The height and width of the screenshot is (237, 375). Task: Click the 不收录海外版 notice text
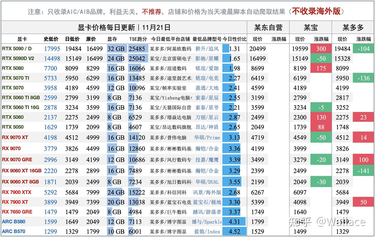(x=316, y=11)
